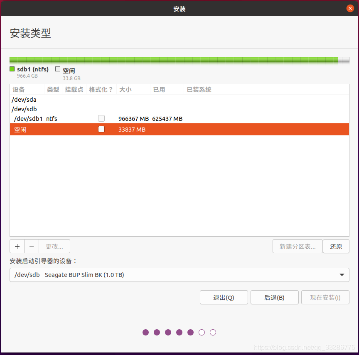Viewport: 359px width, 355px height.
Task: Click the first filled progress dot
Action: 145,332
